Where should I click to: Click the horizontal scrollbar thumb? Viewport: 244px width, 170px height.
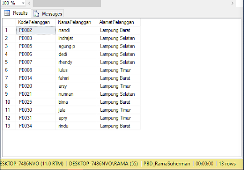[67, 3]
